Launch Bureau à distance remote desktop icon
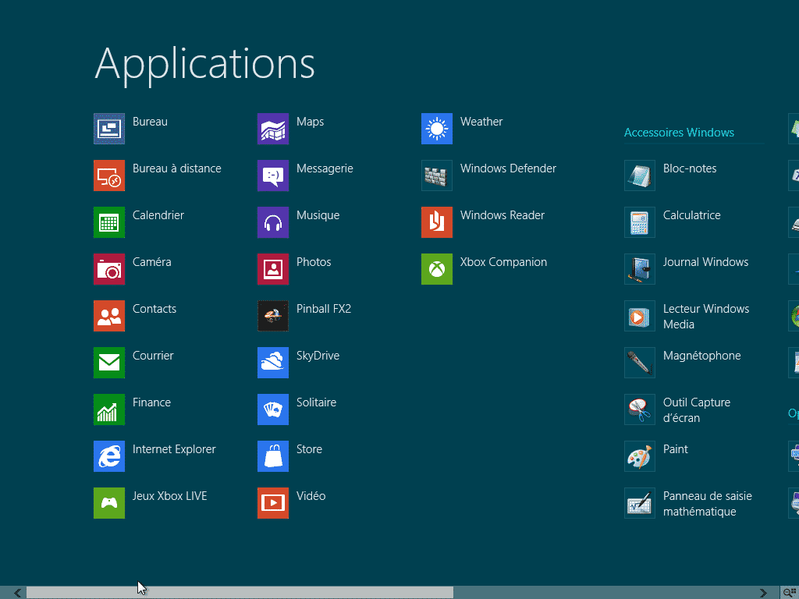 109,175
